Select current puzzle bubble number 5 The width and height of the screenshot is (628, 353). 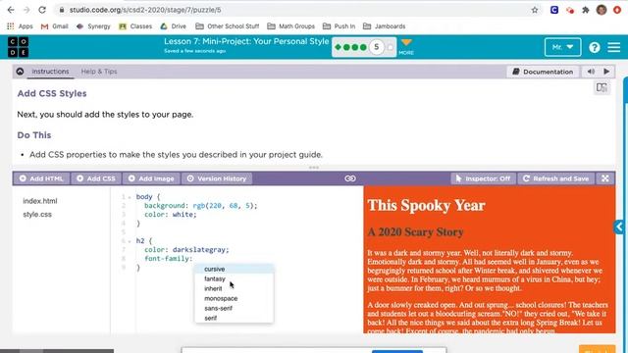click(x=376, y=47)
